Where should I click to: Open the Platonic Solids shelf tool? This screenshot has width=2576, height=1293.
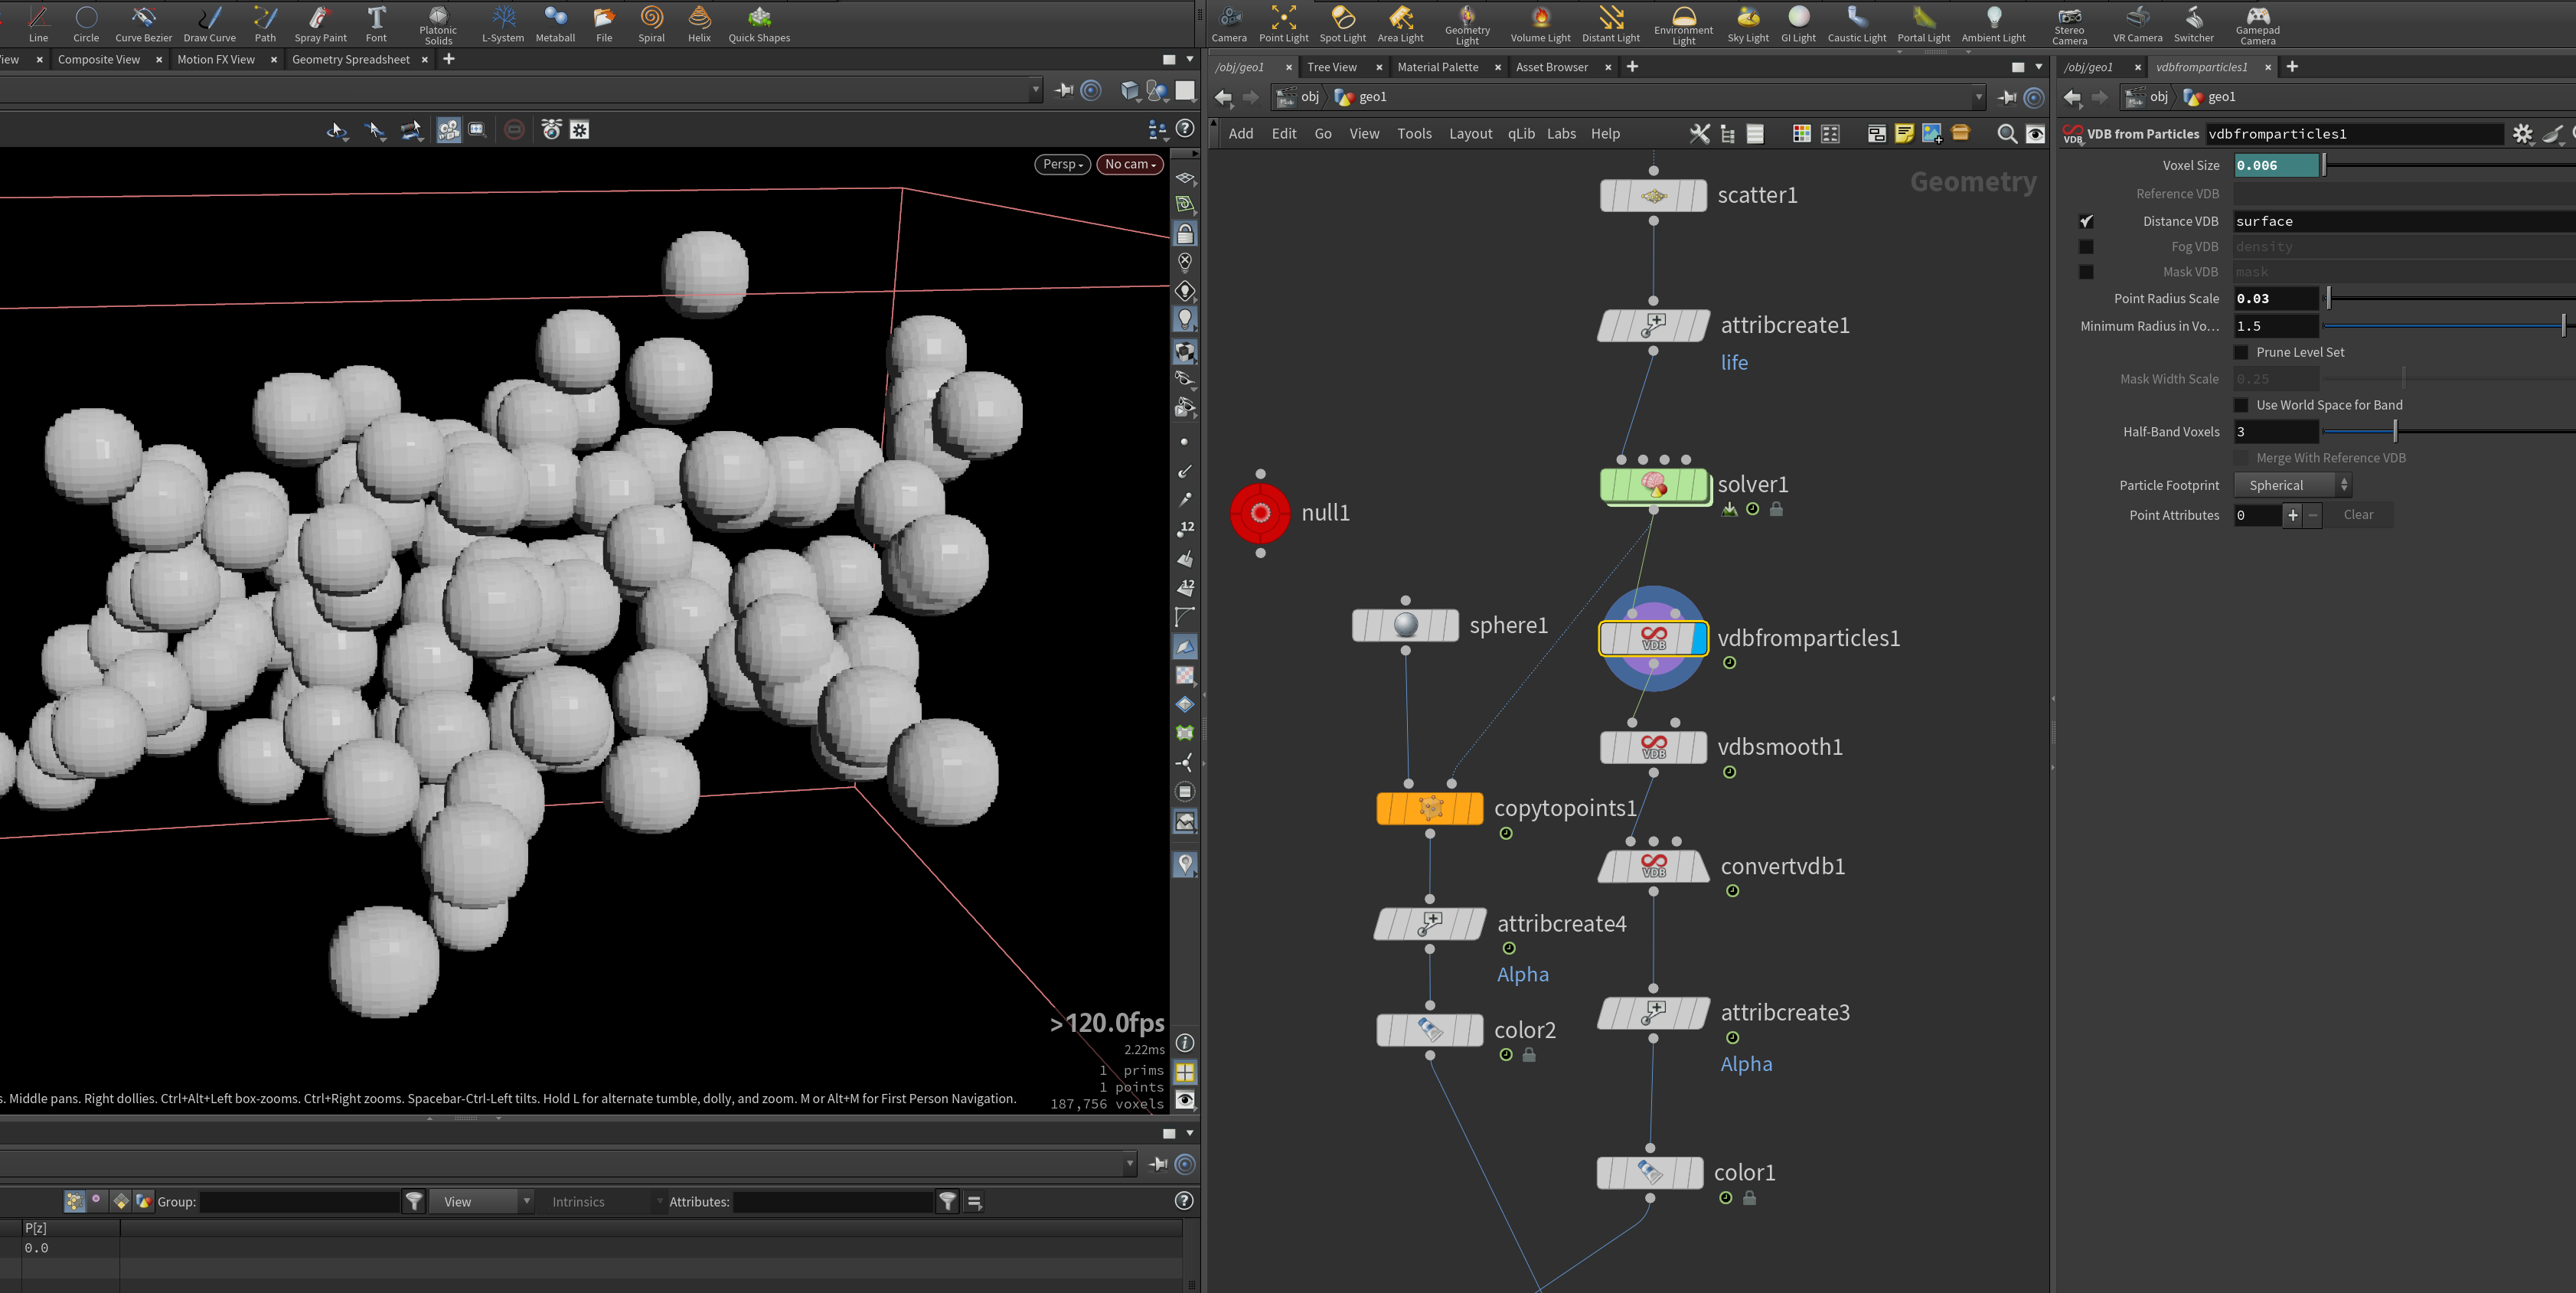438,24
